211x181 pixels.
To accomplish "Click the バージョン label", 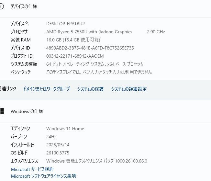I will (19, 137).
